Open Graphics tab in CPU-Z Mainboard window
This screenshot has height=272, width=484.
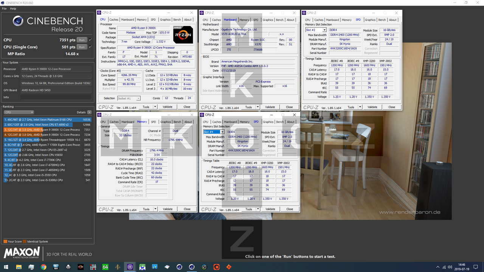[x=268, y=20]
